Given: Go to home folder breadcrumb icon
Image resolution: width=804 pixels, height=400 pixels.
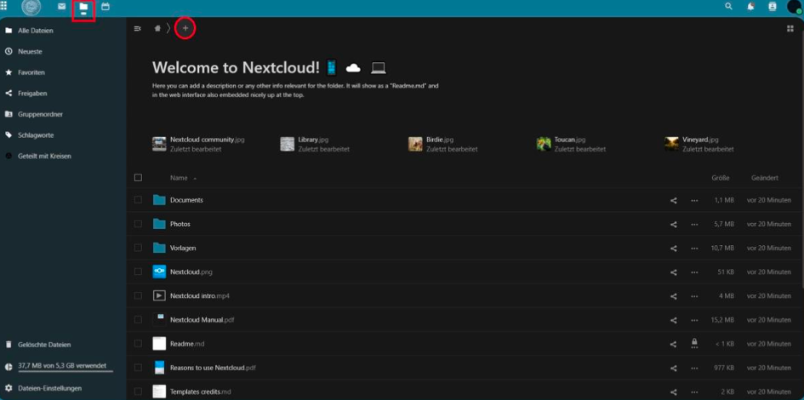Looking at the screenshot, I should click(157, 29).
